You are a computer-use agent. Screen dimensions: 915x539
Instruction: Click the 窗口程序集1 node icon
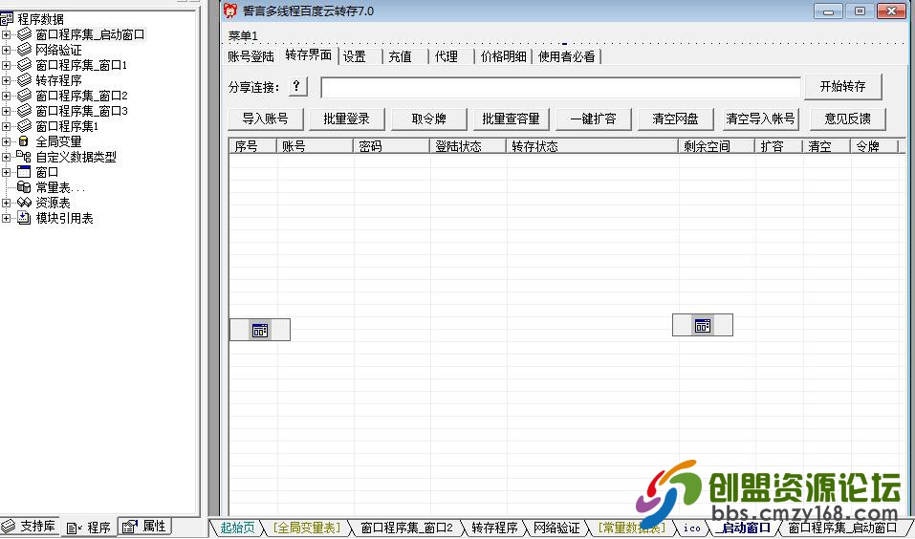point(24,125)
